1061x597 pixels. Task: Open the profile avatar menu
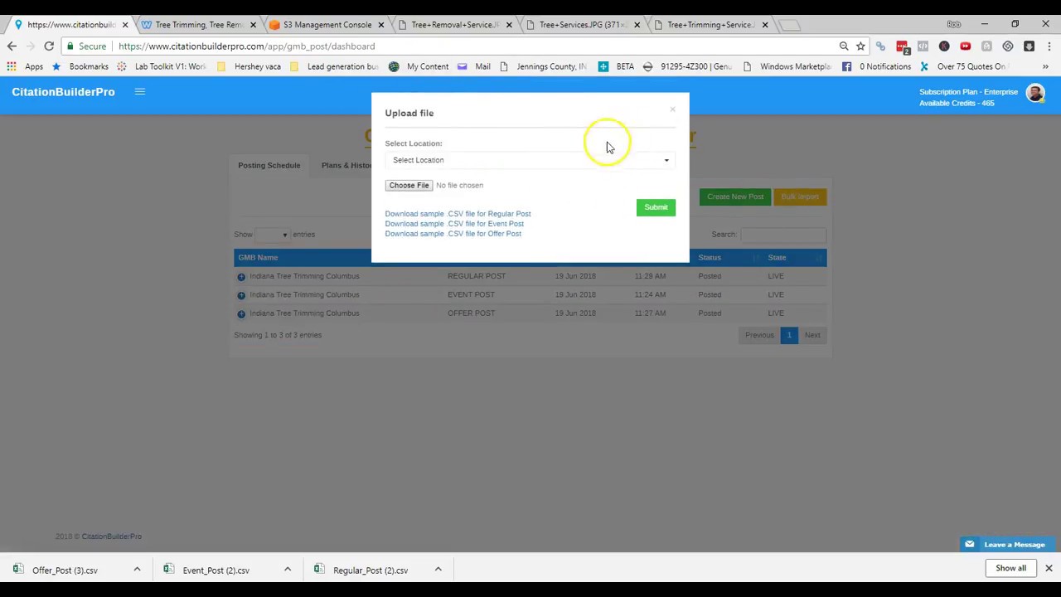click(1035, 93)
